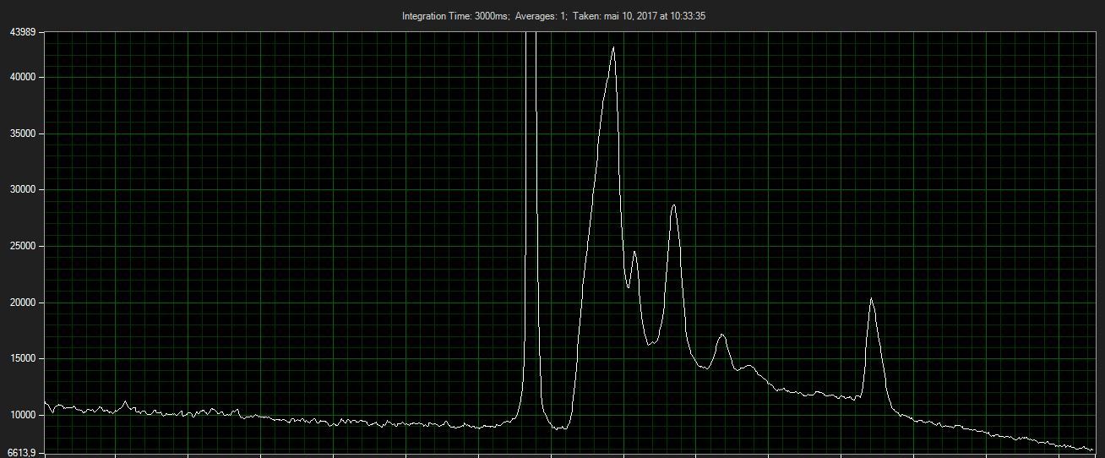This screenshot has height=458, width=1105.
Task: Click the 30000 y-axis label
Action: point(22,189)
